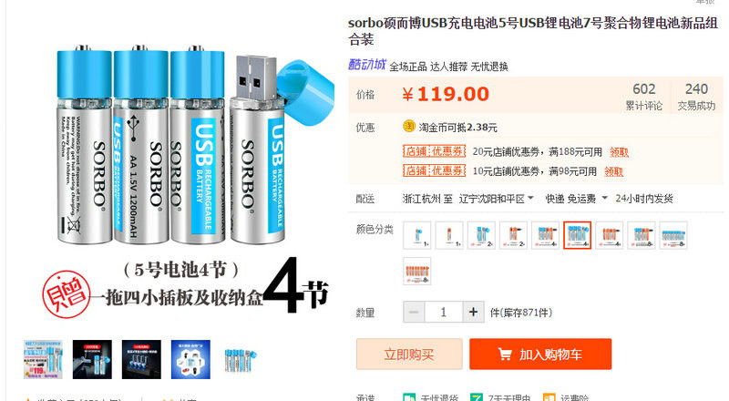Select the currently highlighted four-battery option
This screenshot has width=729, height=401.
[578, 235]
